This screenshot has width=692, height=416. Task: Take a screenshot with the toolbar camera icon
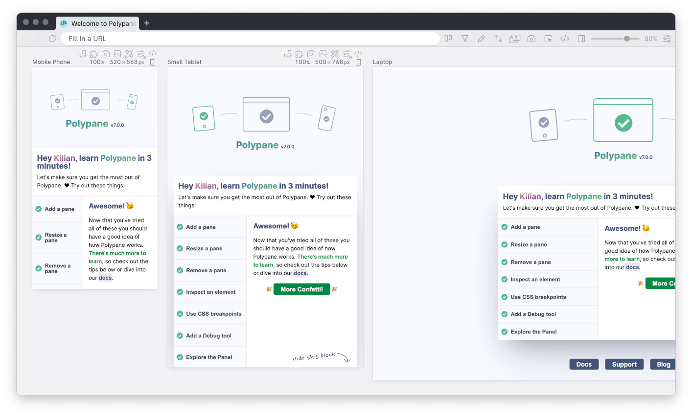(531, 39)
